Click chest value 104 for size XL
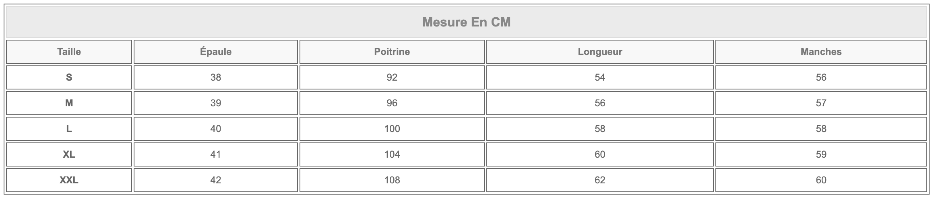934x199 pixels. click(392, 154)
